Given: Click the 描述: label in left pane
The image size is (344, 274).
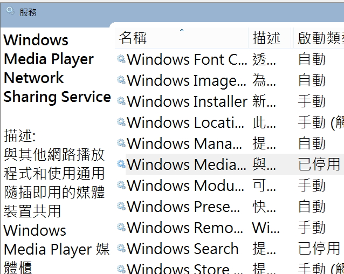Looking at the screenshot, I should coord(20,136).
